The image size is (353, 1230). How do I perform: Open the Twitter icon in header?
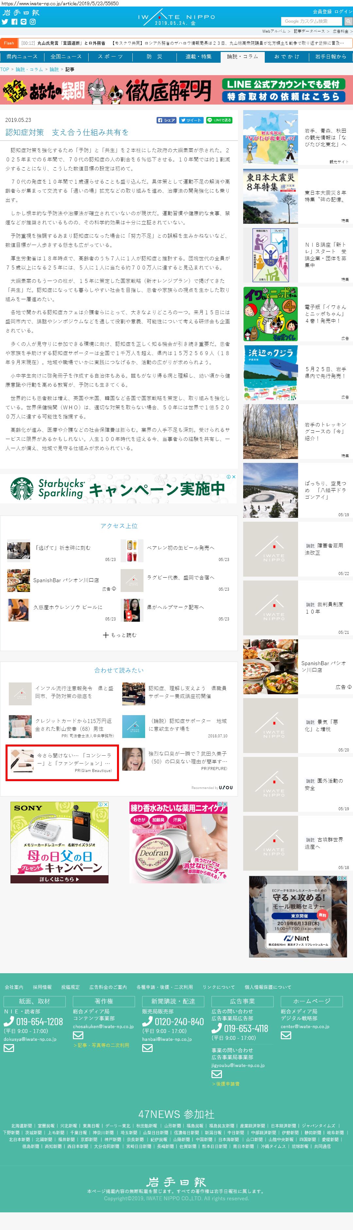[x=5, y=22]
